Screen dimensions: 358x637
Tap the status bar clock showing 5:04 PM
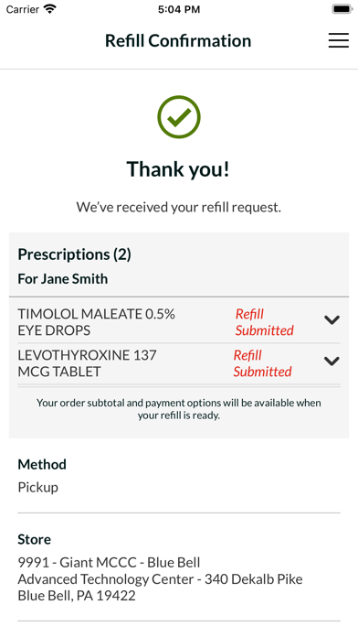click(x=179, y=9)
